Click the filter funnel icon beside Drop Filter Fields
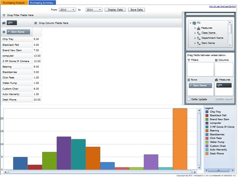This screenshot has width=238, height=178. (4, 15)
